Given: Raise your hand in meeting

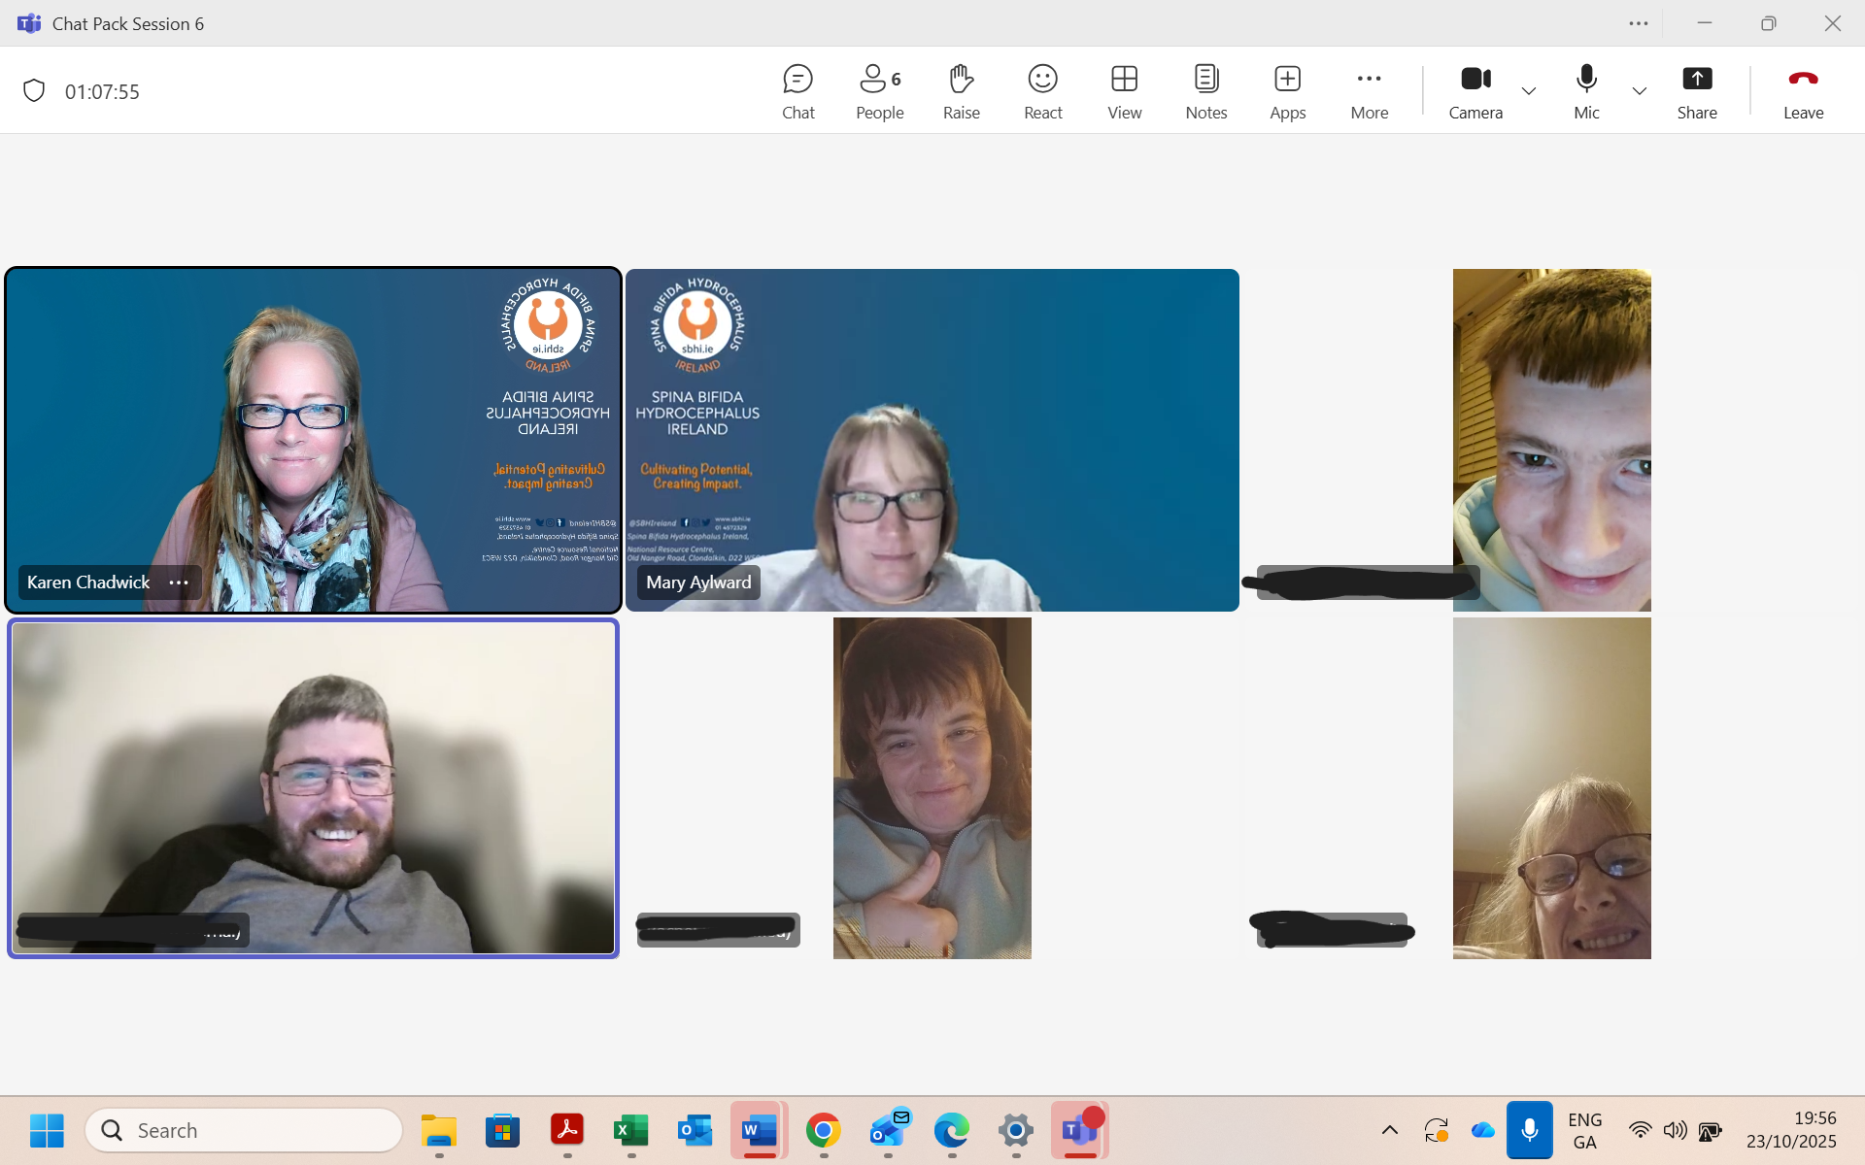Looking at the screenshot, I should 961,91.
